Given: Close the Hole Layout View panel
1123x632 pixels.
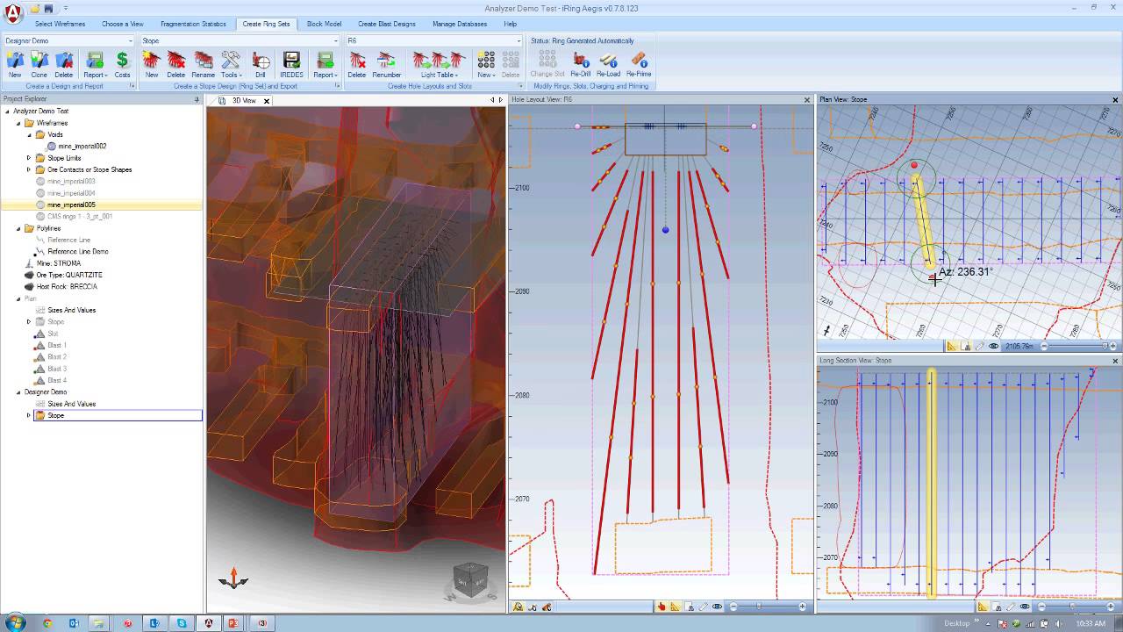Looking at the screenshot, I should [807, 99].
